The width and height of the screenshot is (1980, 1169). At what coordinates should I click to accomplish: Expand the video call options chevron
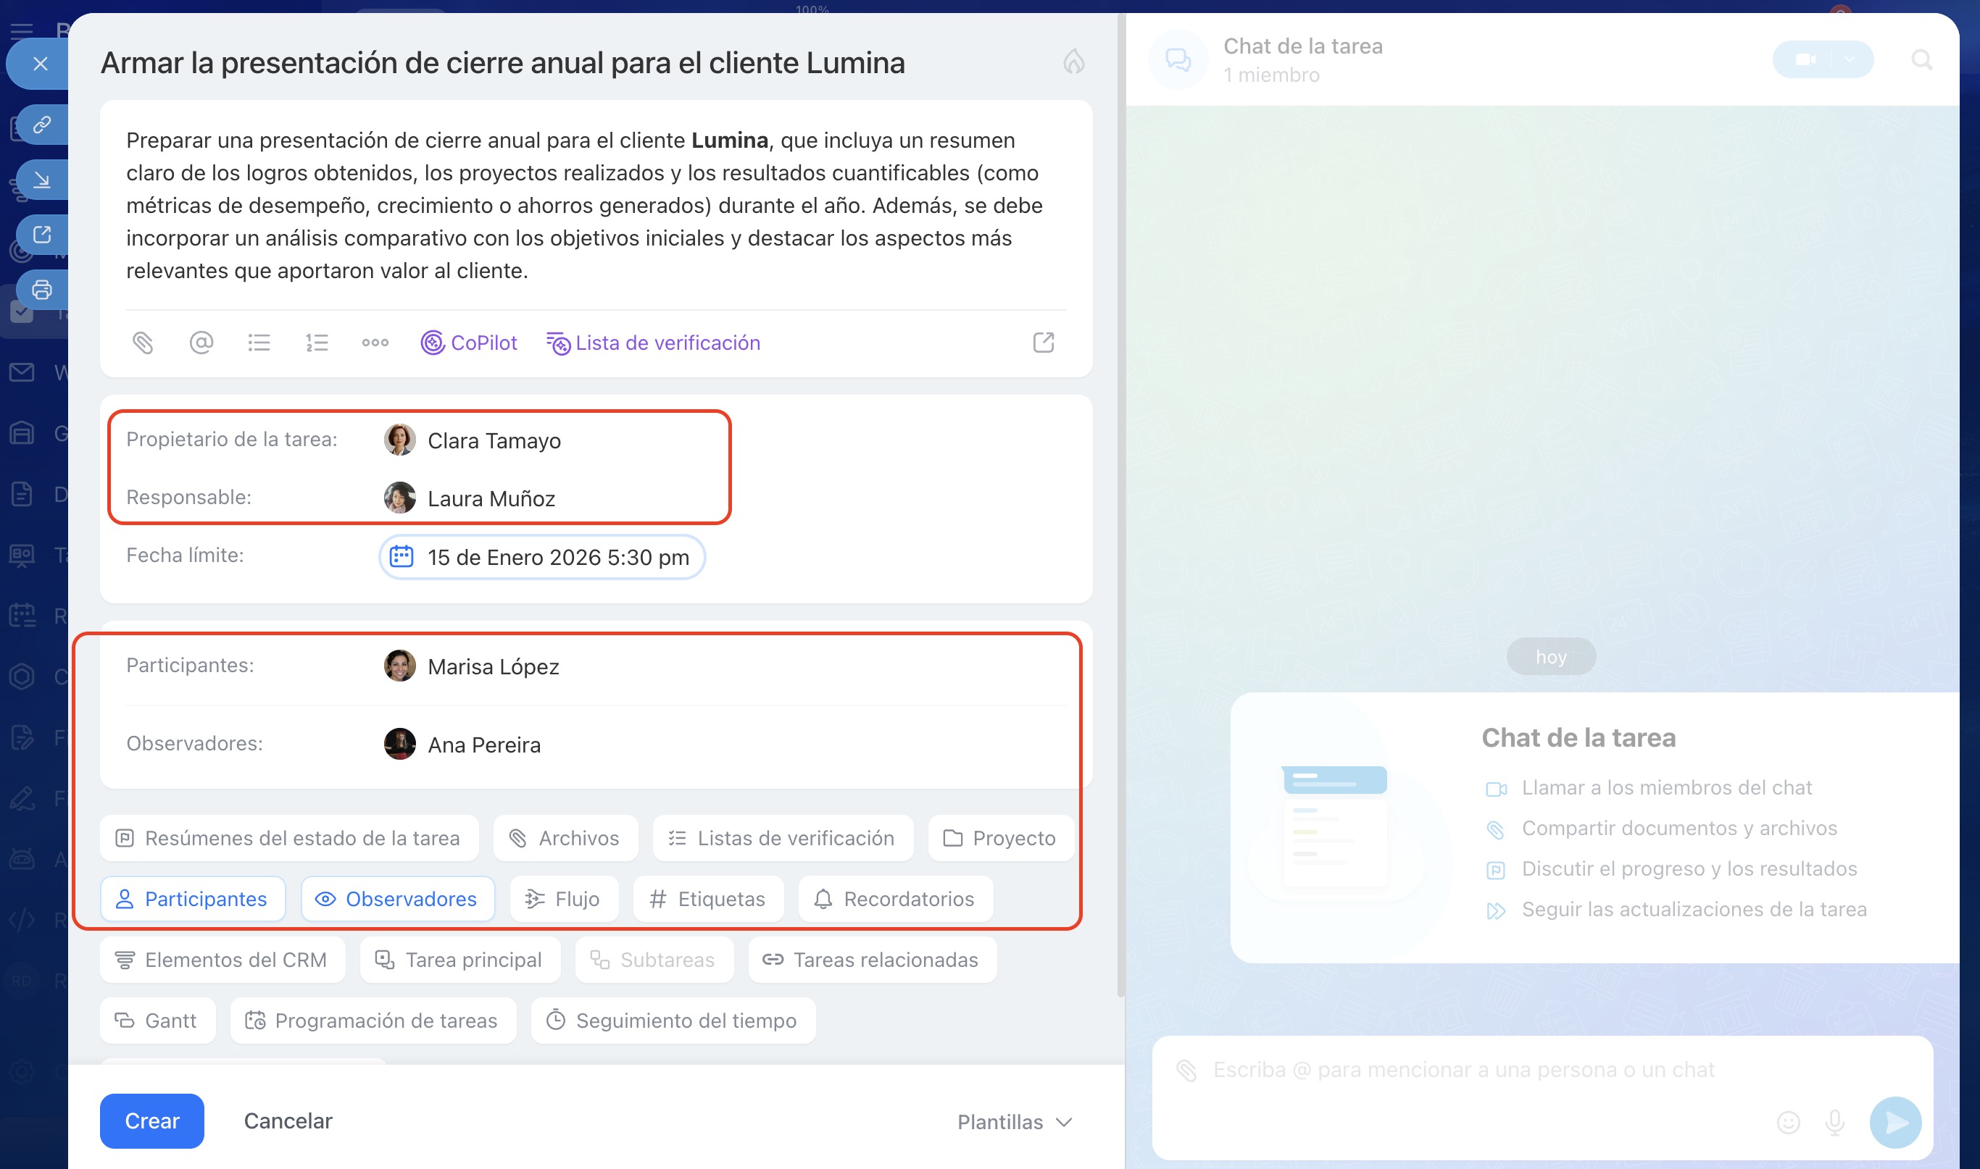[1849, 60]
